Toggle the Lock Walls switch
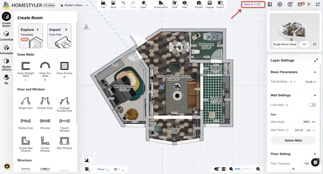Viewport: 323px width, 174px height. (x=312, y=105)
